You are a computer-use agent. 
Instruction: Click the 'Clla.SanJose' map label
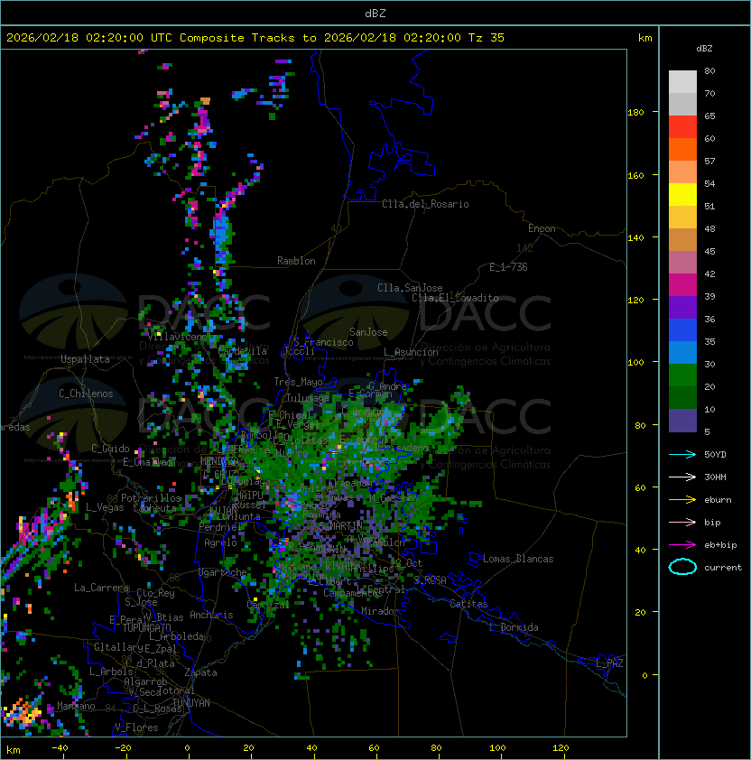(410, 288)
